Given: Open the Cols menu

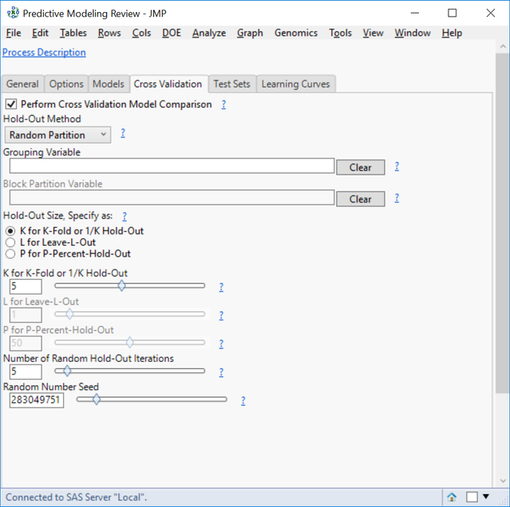Looking at the screenshot, I should coord(141,33).
